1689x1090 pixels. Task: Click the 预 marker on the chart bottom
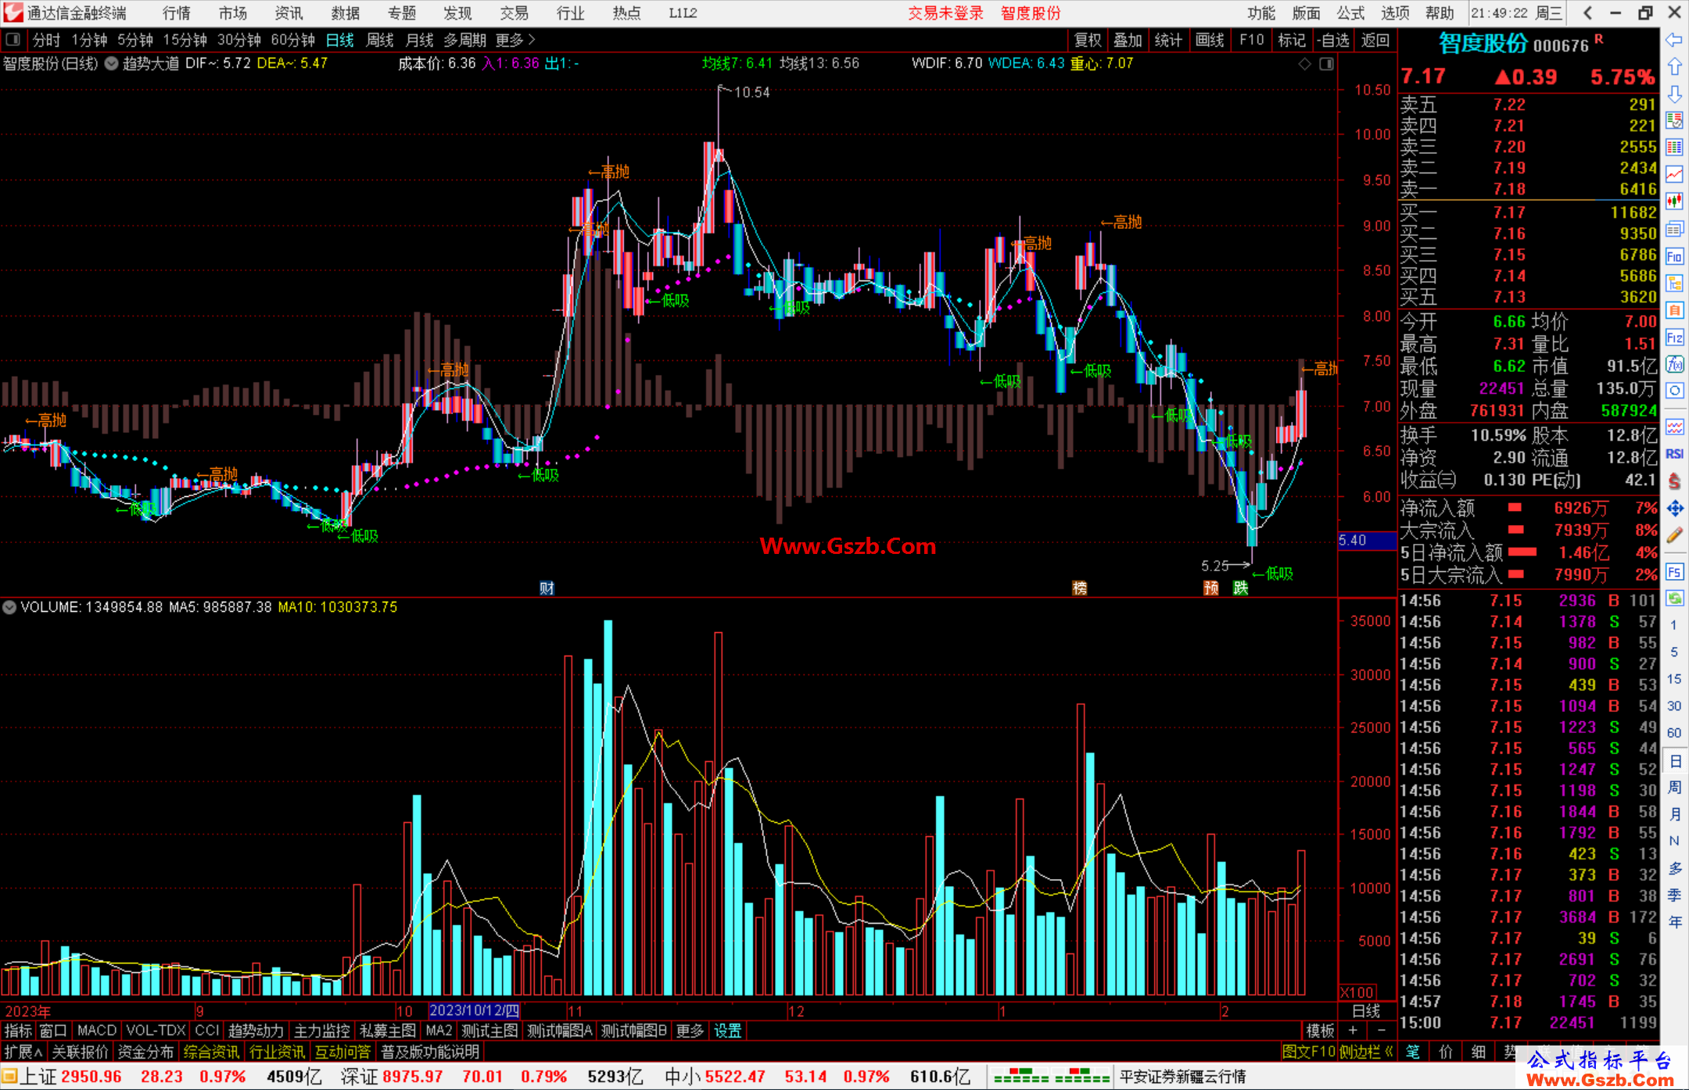click(1211, 588)
